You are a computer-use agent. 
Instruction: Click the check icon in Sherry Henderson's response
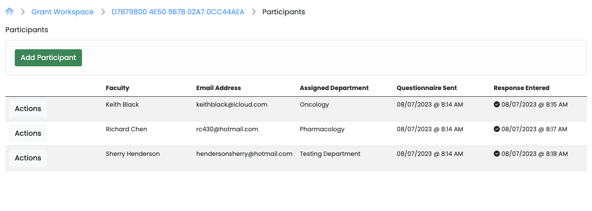497,154
